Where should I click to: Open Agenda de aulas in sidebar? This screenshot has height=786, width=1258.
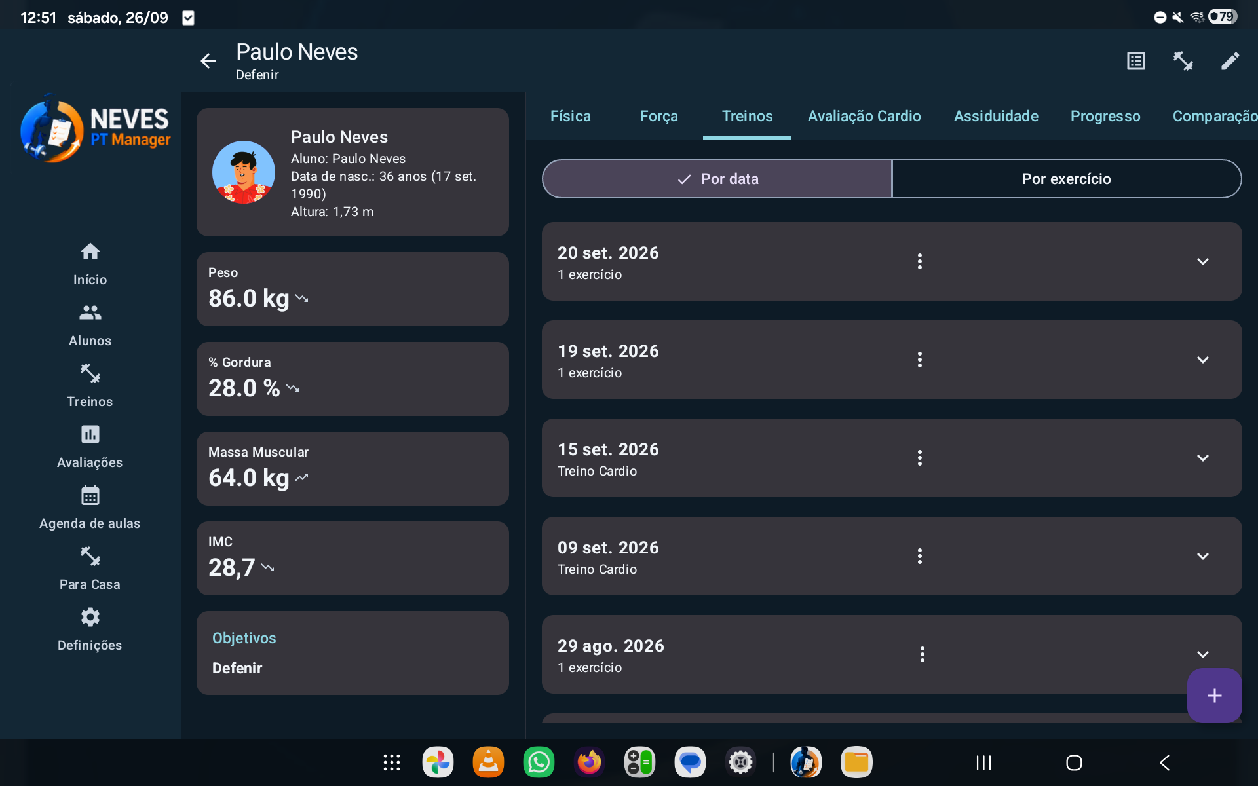[x=90, y=508]
